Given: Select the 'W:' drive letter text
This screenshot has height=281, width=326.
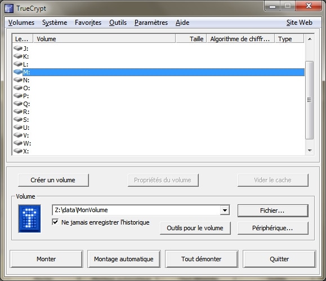Looking at the screenshot, I should 27,143.
